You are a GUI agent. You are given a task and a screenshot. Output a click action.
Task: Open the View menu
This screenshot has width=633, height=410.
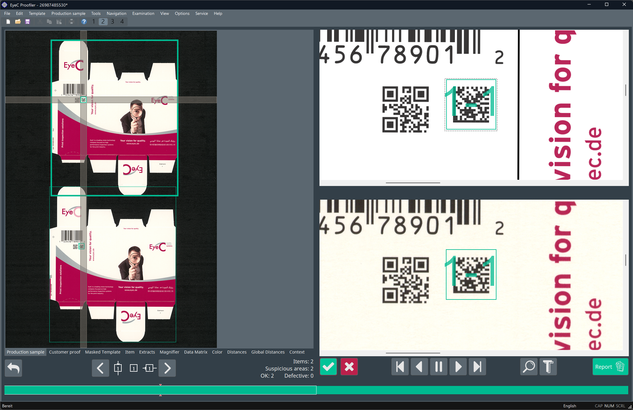pos(164,13)
